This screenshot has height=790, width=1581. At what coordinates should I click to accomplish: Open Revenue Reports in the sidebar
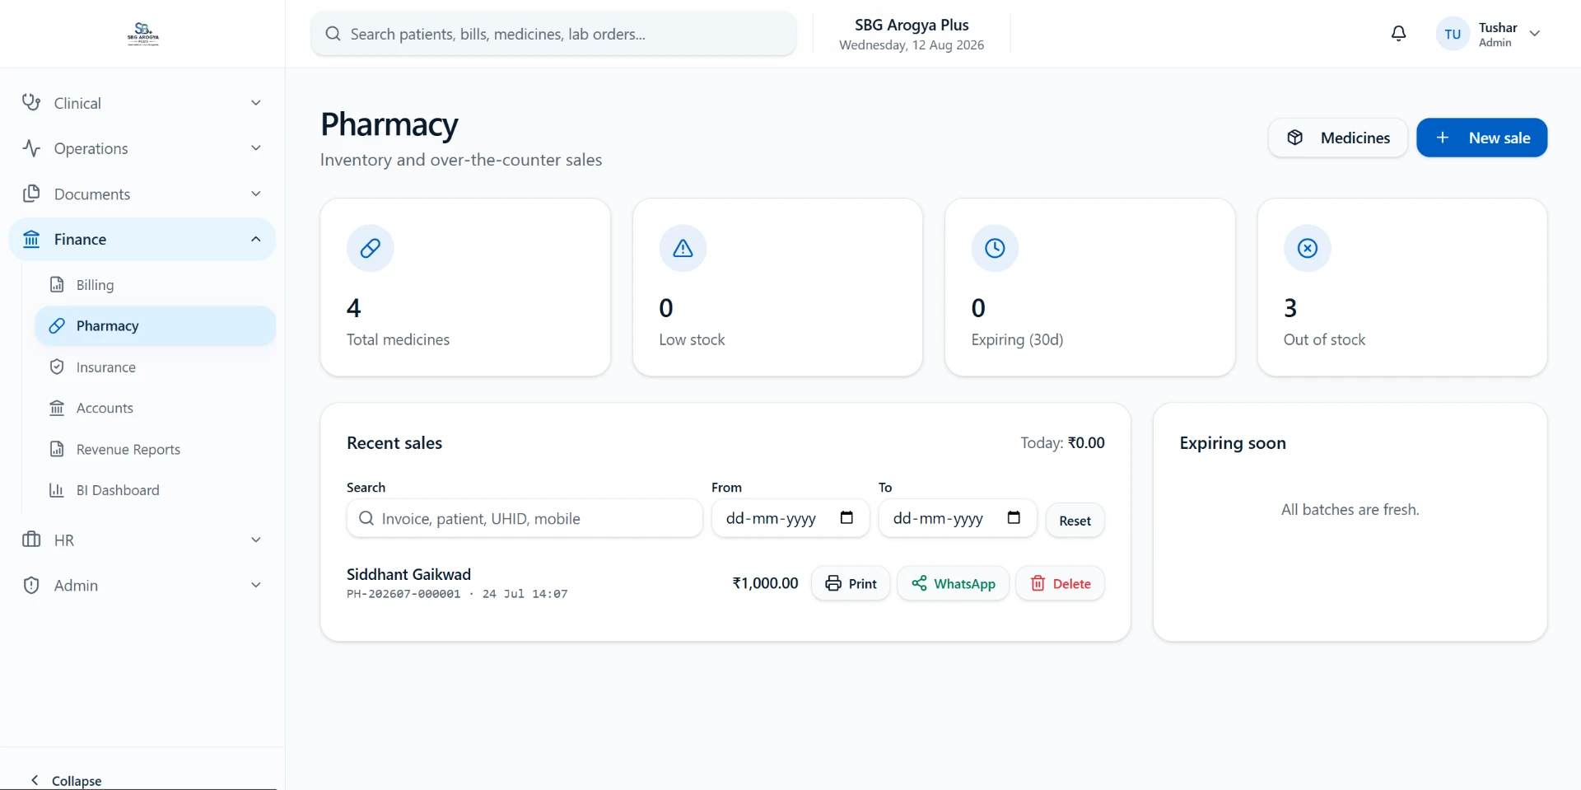tap(156, 449)
